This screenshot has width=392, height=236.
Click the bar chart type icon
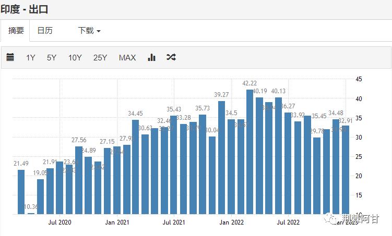(x=152, y=57)
